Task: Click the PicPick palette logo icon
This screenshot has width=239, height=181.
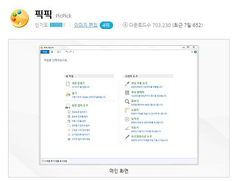Action: click(19, 18)
